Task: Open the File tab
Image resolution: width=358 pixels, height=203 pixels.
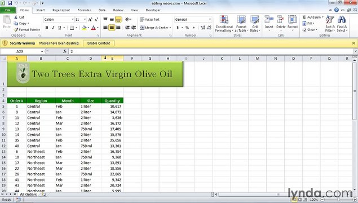Action: coord(8,10)
